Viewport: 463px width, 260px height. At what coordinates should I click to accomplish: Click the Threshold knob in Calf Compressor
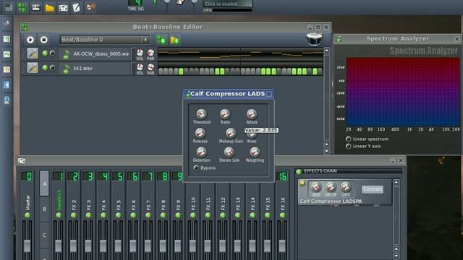(201, 114)
